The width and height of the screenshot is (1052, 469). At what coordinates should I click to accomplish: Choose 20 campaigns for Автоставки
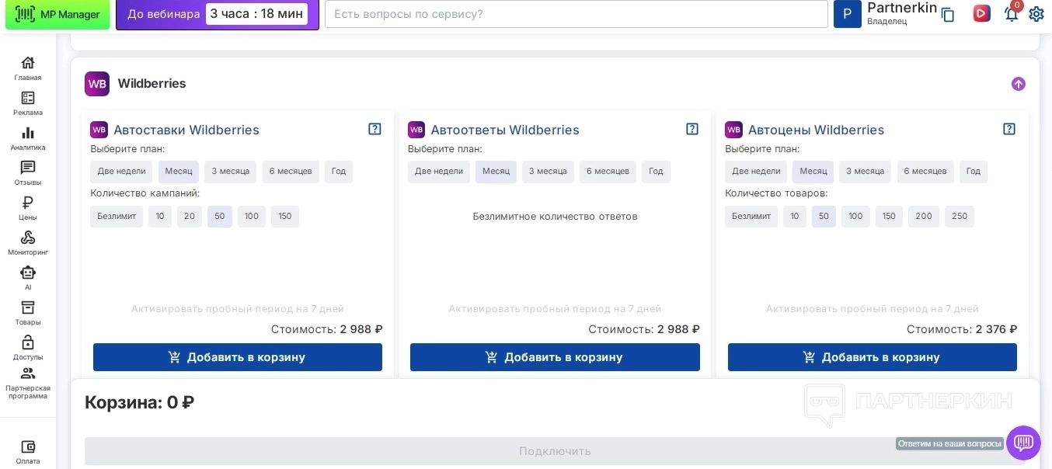pyautogui.click(x=190, y=217)
